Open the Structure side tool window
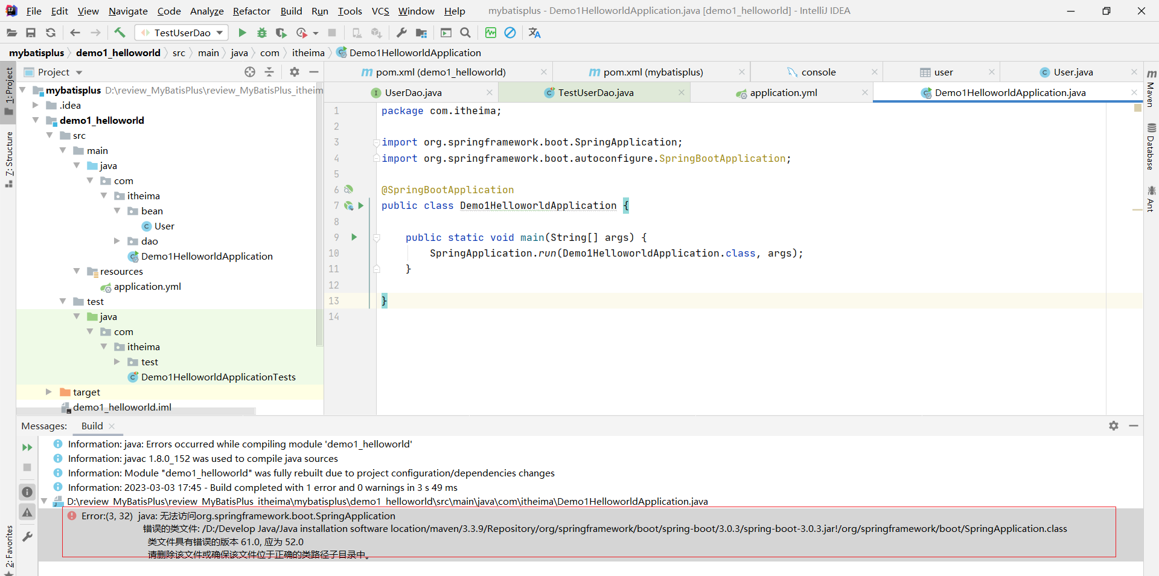Screen dimensions: 1159x576 tap(9, 159)
